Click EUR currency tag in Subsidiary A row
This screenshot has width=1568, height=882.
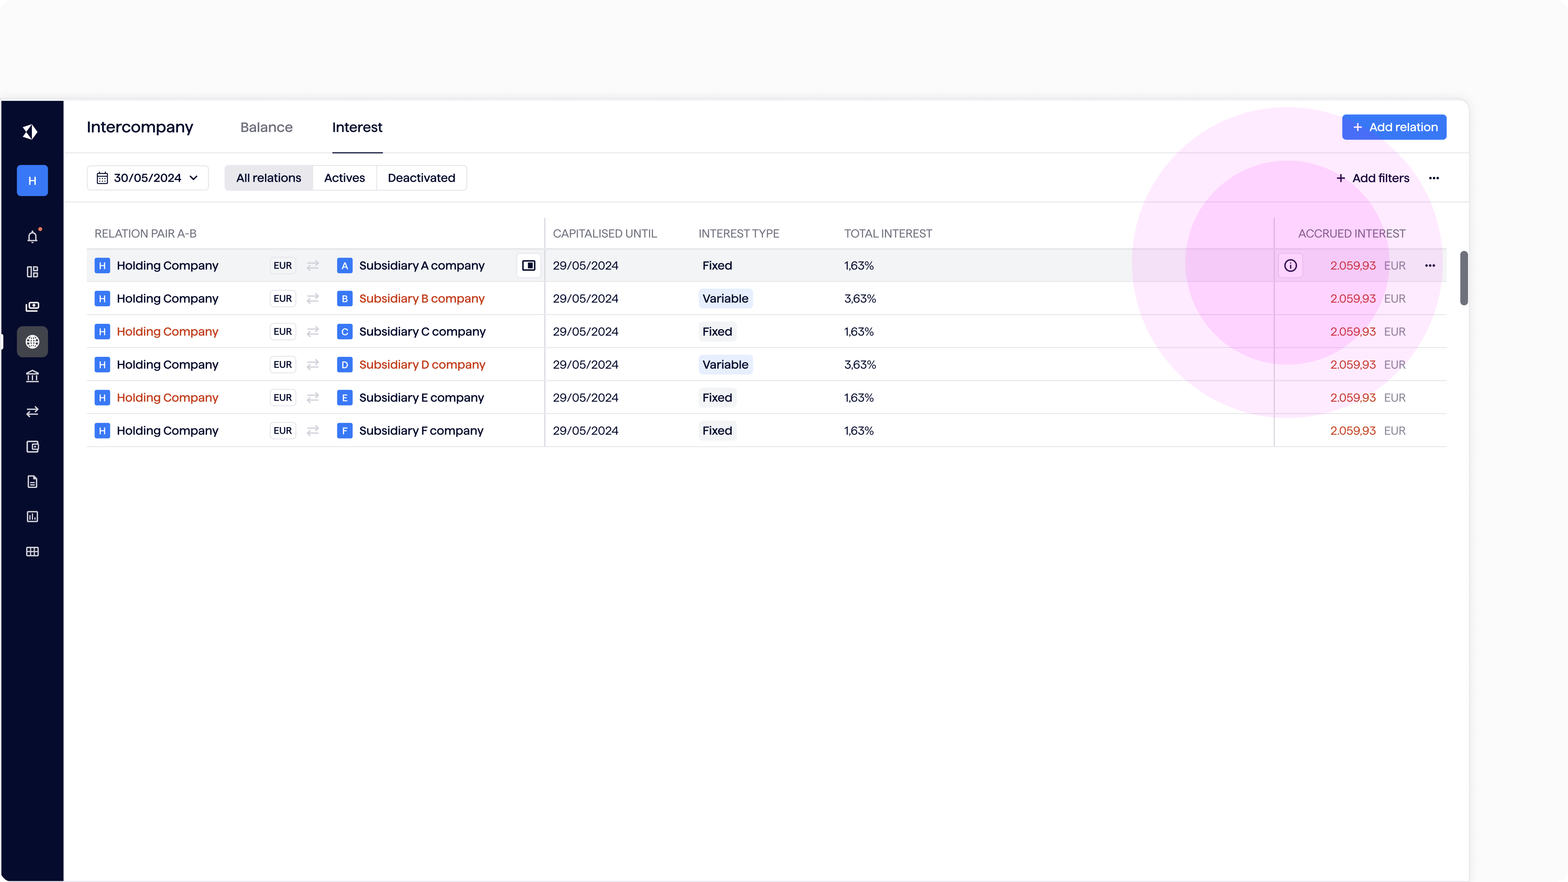tap(283, 265)
